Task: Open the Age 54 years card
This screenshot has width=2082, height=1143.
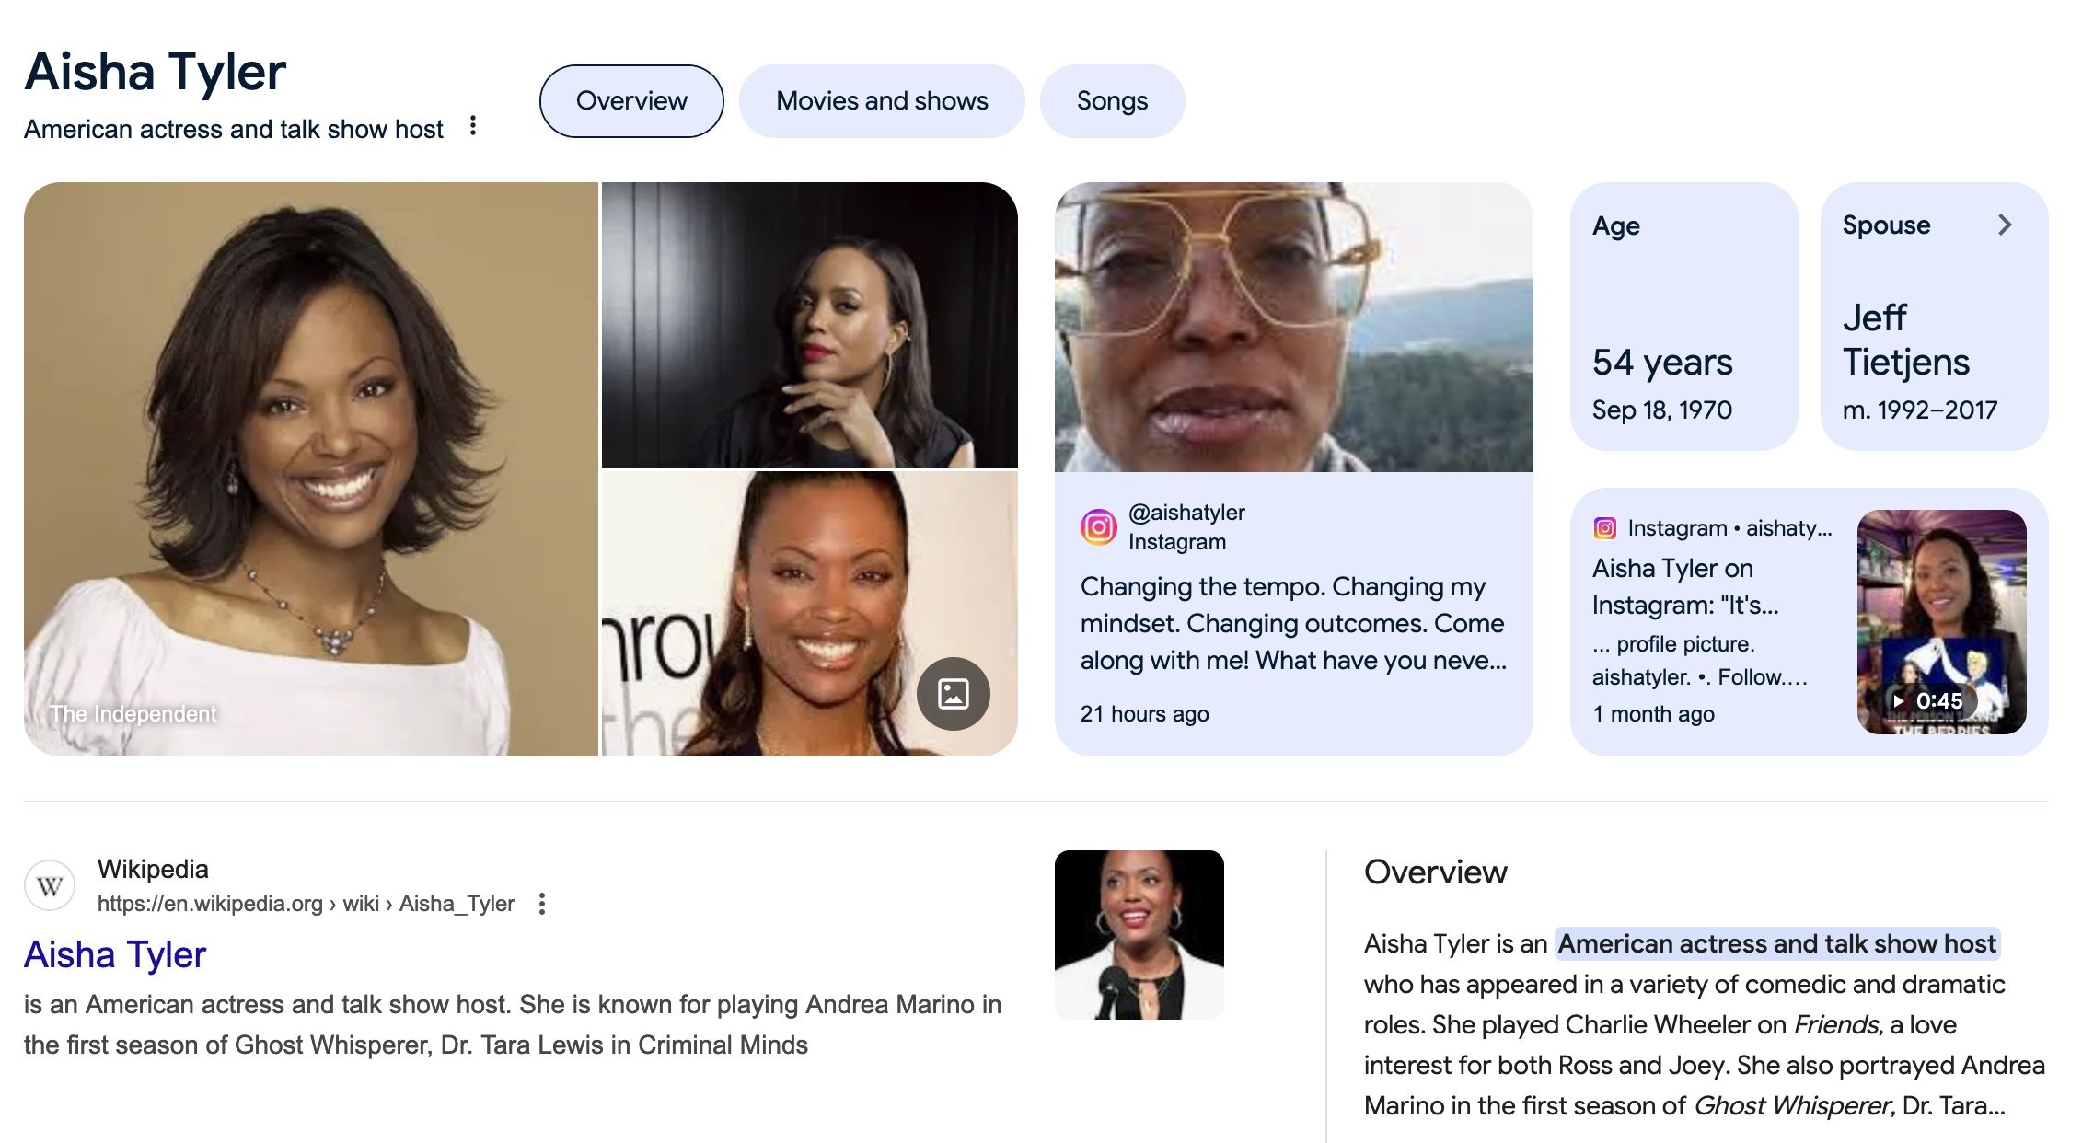Action: point(1683,317)
